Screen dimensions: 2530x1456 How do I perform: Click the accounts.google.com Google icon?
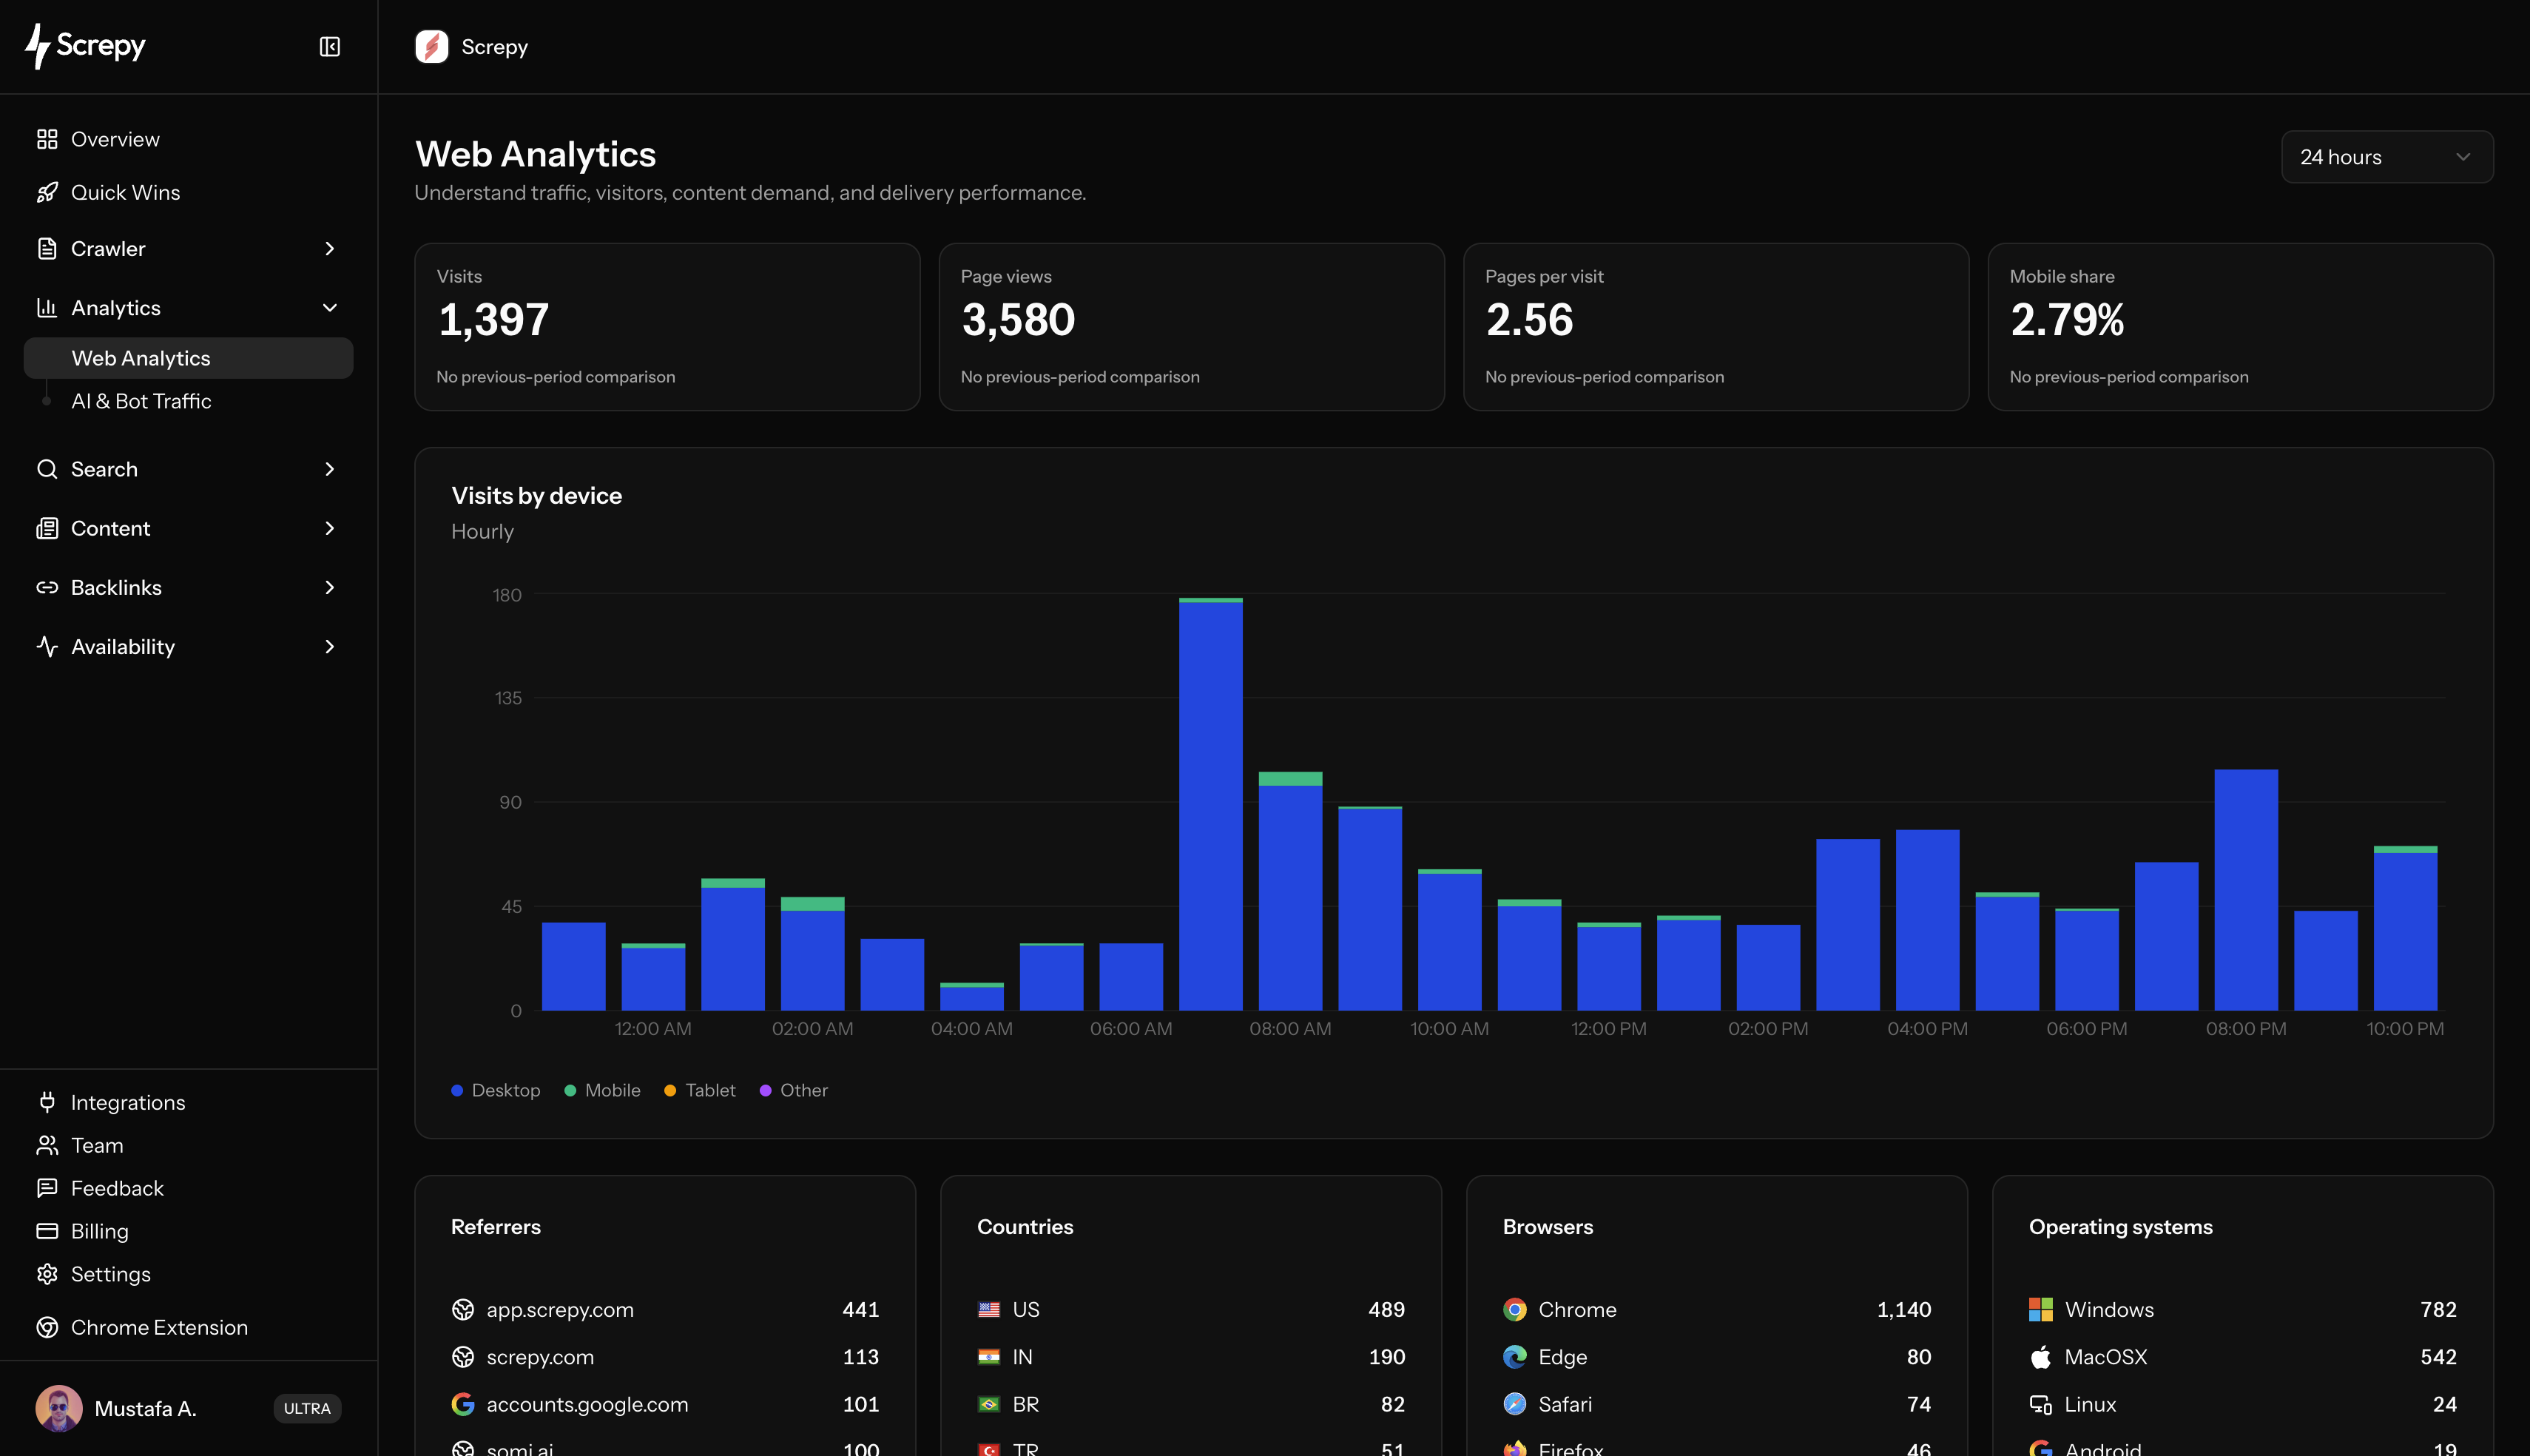point(463,1404)
